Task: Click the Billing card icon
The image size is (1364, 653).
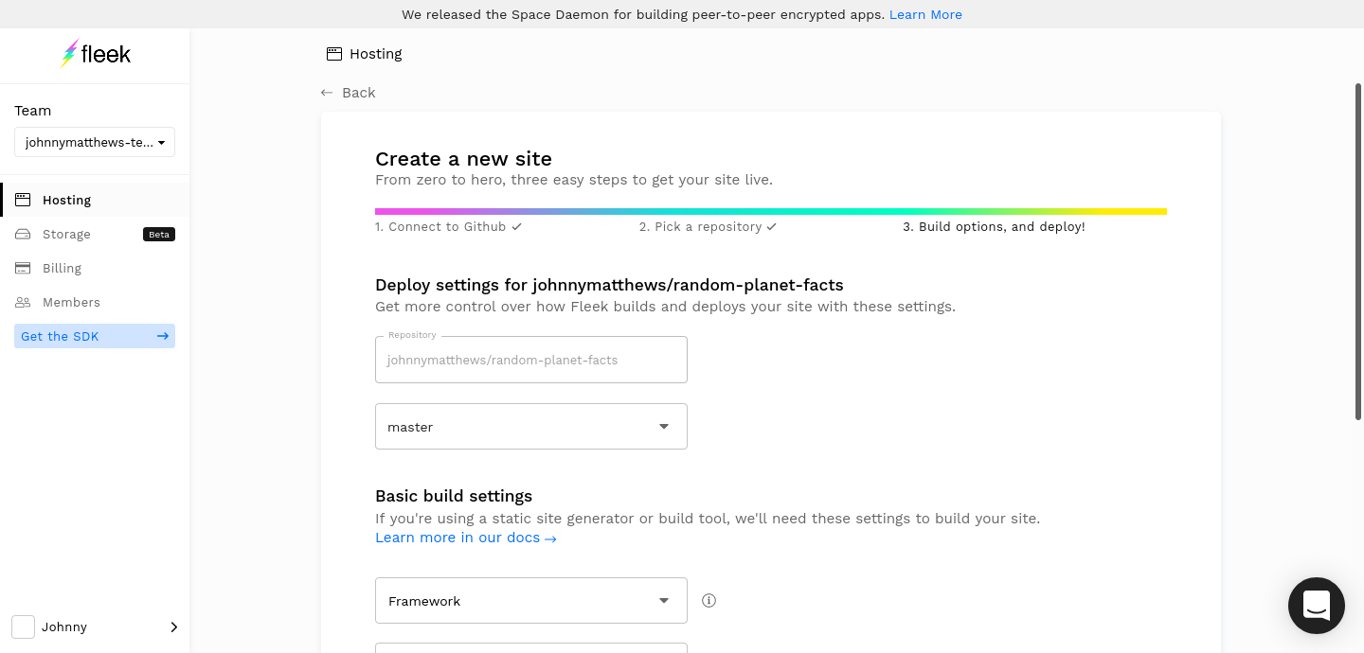Action: (23, 268)
